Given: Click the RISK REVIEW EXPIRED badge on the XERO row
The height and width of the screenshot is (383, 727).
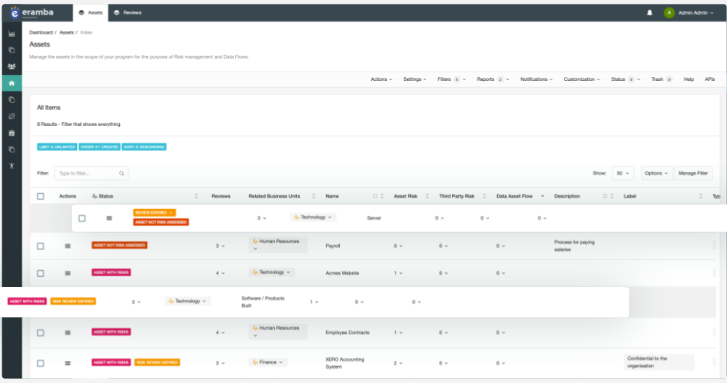Looking at the screenshot, I should coord(157,362).
